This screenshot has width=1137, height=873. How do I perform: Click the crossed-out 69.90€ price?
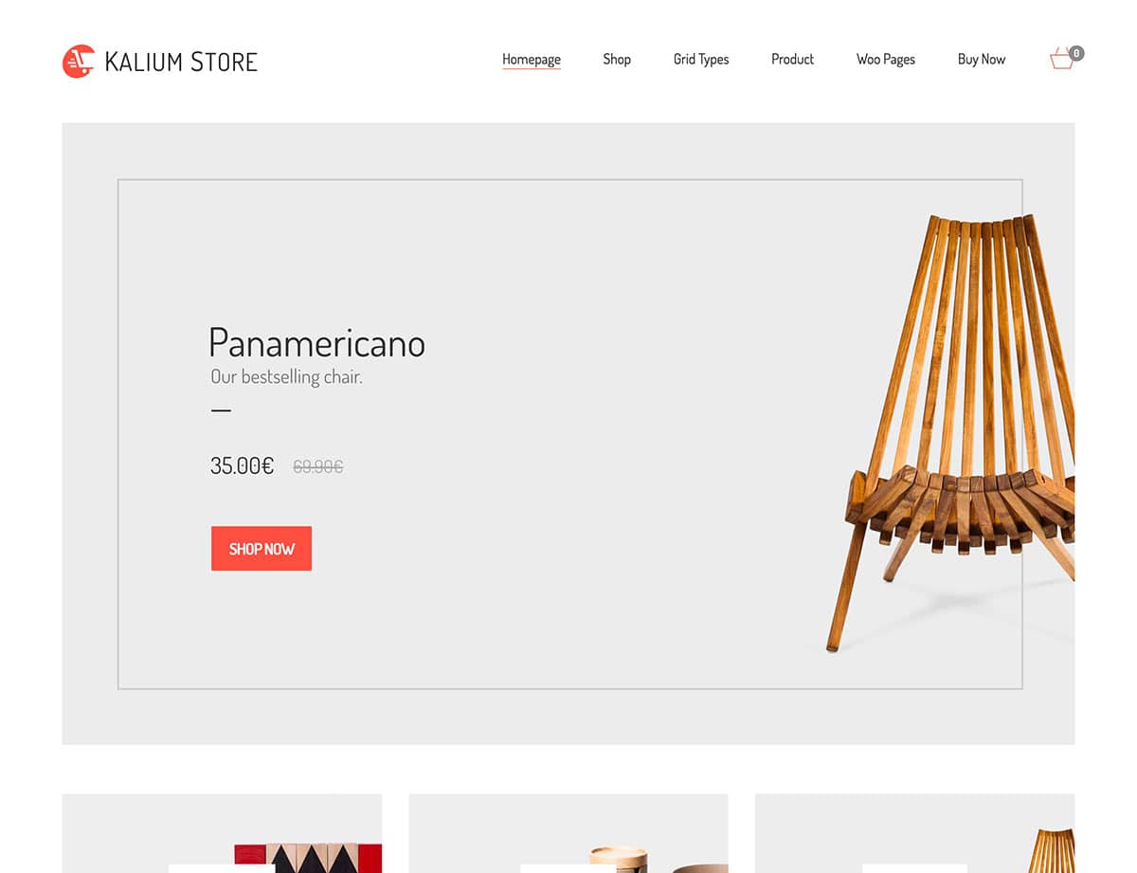[318, 466]
